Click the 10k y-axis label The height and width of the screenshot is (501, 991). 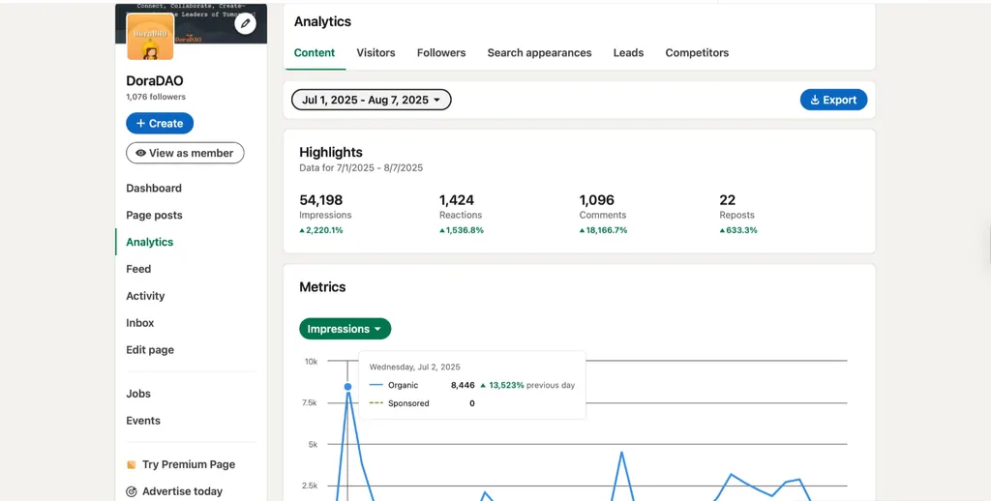pyautogui.click(x=311, y=362)
